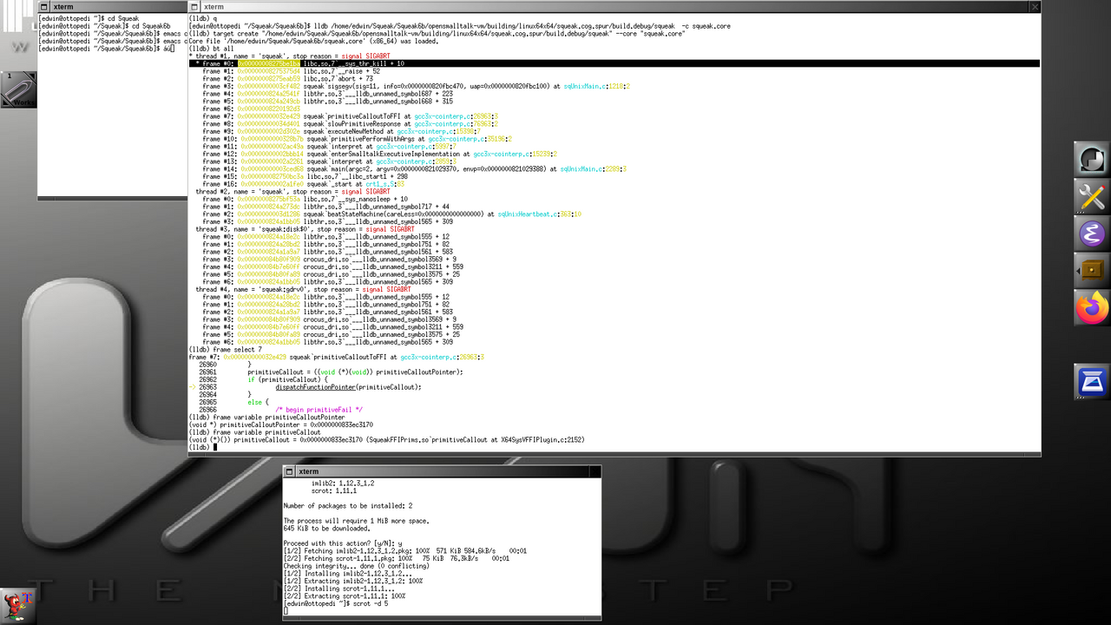Expand the wooden drawer dock icon
Screen dimensions: 1111x625
[1091, 271]
